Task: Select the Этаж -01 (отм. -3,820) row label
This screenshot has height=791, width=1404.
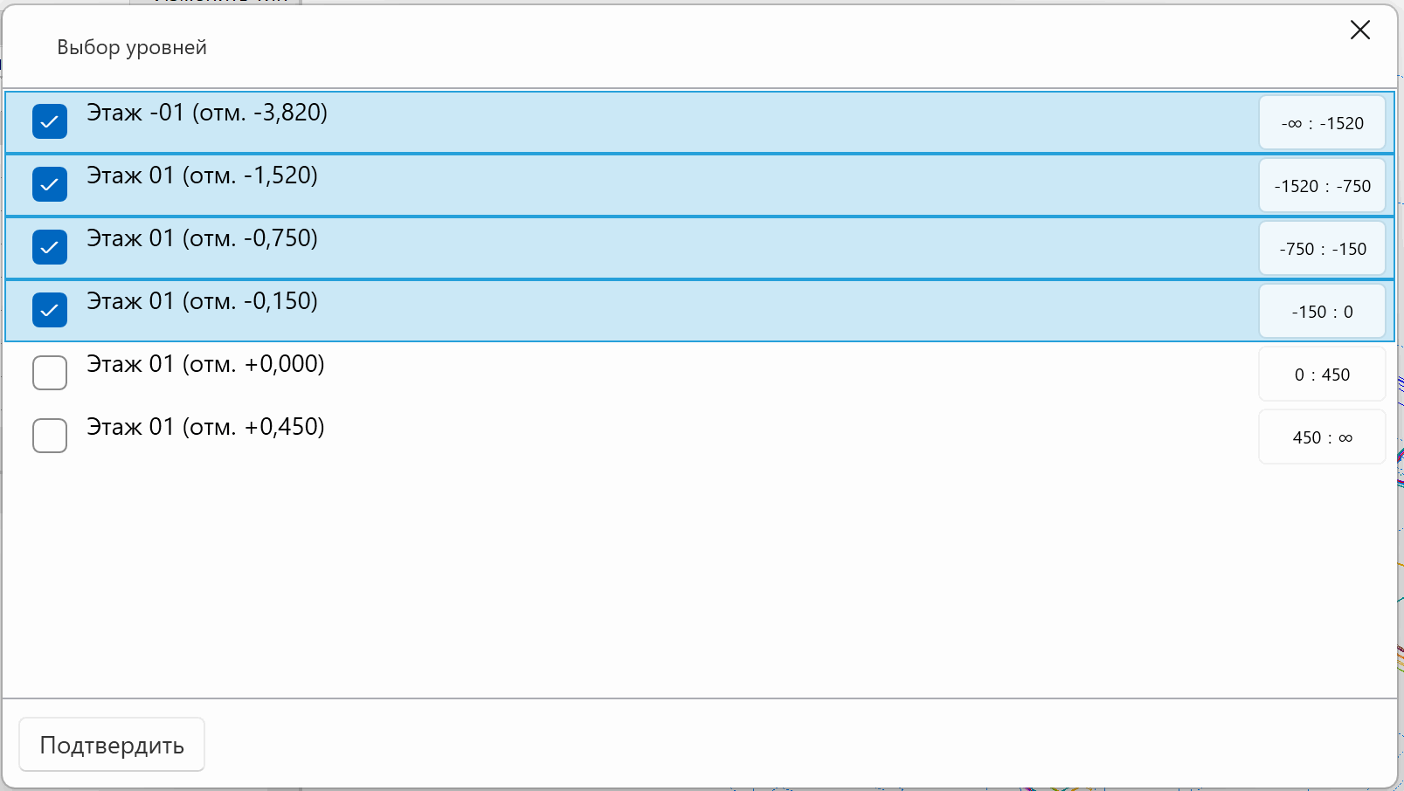Action: [207, 113]
